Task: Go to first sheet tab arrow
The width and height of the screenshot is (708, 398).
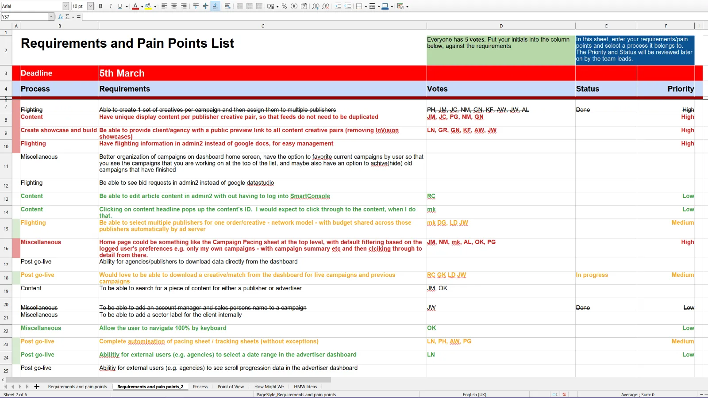Action: click(x=5, y=387)
